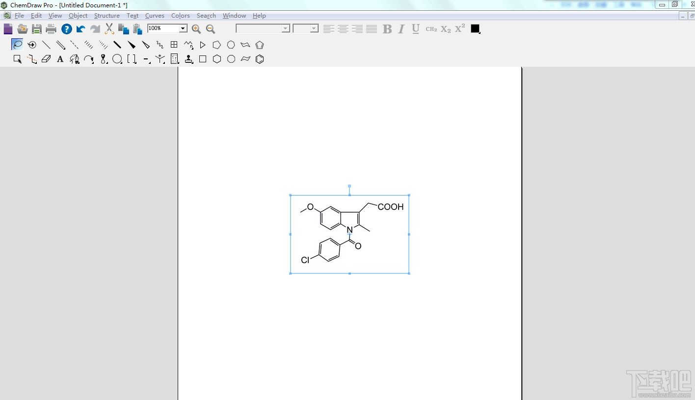Select the Marquee selection tool
The height and width of the screenshot is (400, 695).
(x=18, y=59)
